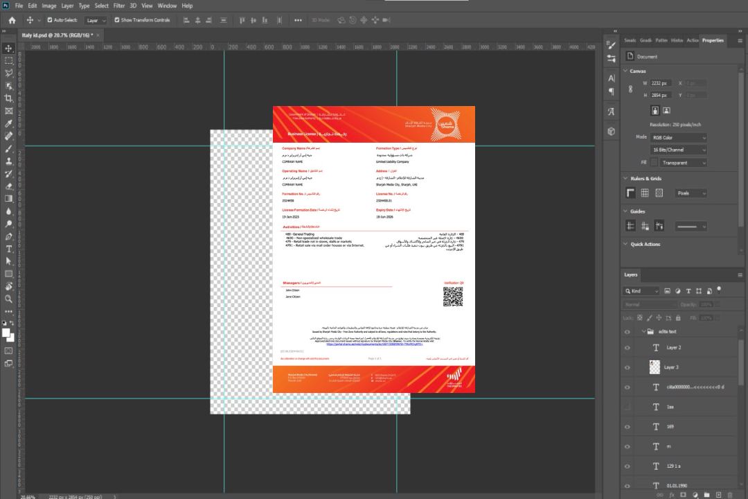Open the 16 Bits/Channel dropdown
The image size is (748, 499).
pyautogui.click(x=679, y=150)
